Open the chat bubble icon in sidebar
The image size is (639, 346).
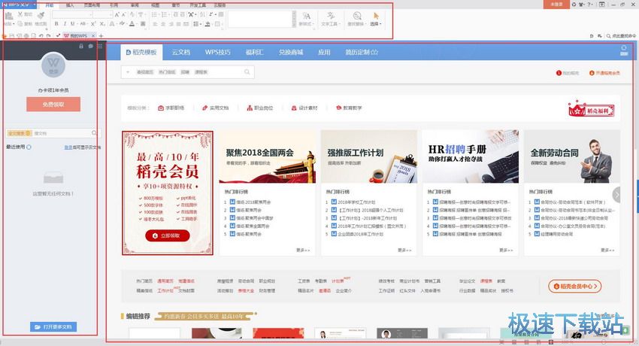(90, 47)
